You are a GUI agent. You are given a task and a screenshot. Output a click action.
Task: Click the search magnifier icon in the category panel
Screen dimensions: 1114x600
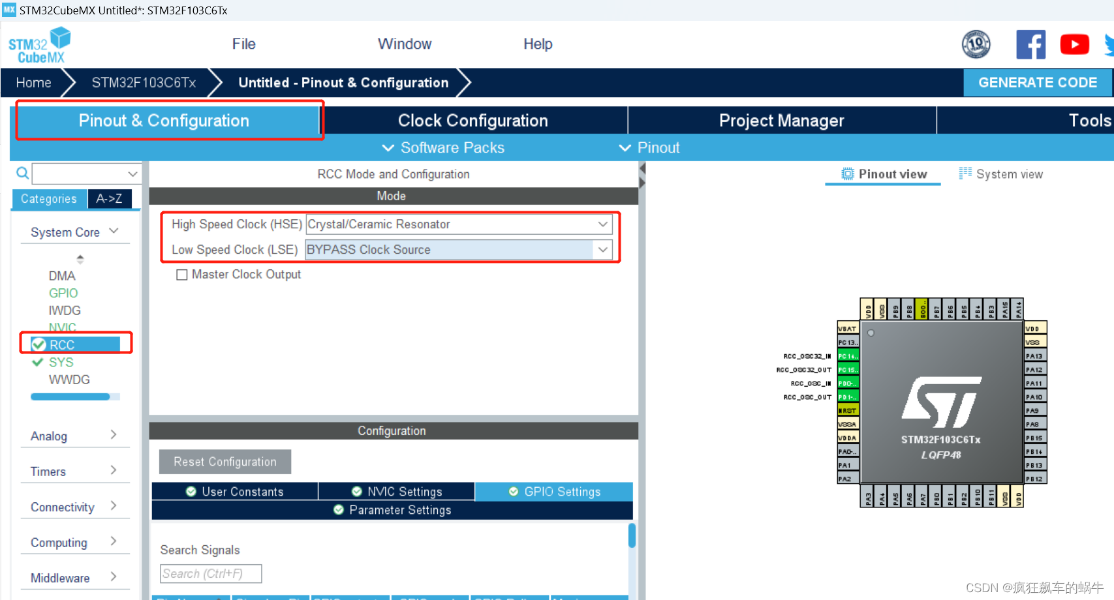coord(22,173)
